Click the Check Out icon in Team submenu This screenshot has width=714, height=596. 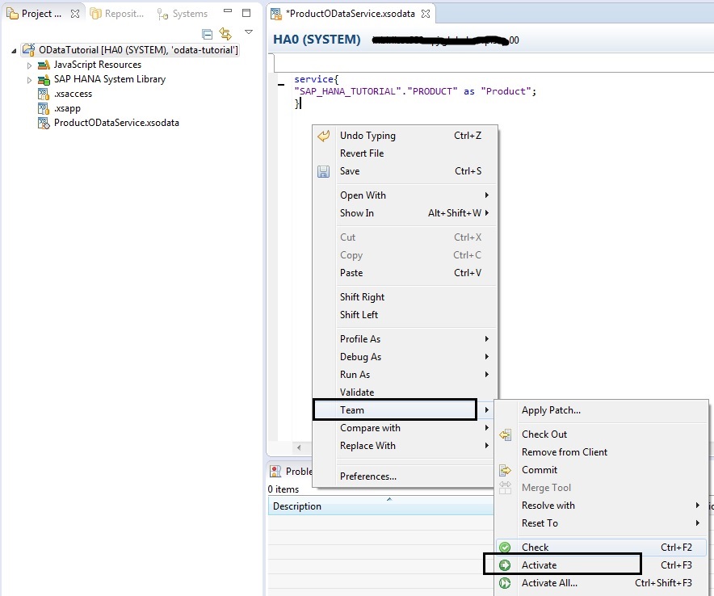pyautogui.click(x=503, y=434)
